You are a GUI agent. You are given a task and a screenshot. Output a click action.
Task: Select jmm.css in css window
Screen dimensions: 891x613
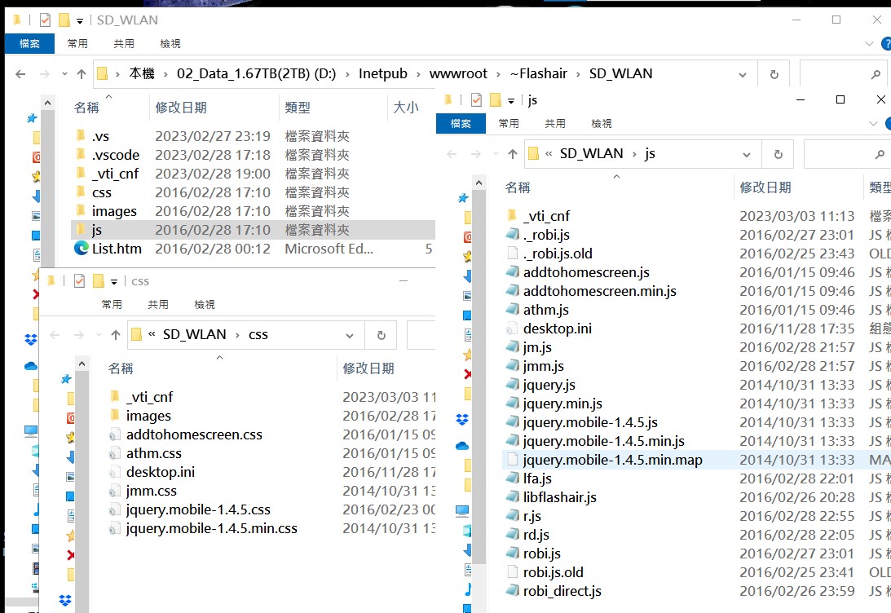point(151,491)
